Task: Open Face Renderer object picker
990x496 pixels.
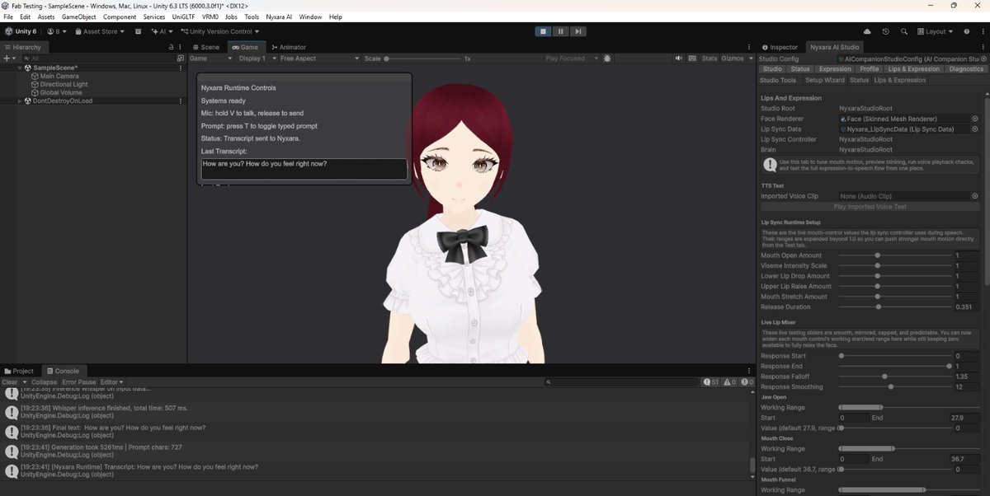Action: point(974,119)
